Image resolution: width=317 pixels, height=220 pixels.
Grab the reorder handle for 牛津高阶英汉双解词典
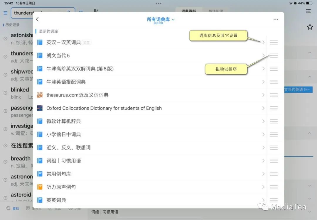pos(274,69)
